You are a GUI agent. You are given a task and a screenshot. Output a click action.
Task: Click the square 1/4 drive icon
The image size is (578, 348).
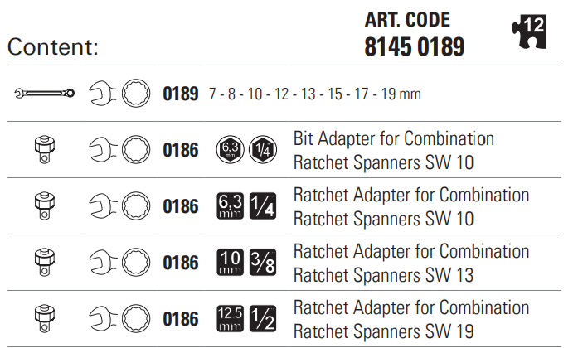coord(263,206)
